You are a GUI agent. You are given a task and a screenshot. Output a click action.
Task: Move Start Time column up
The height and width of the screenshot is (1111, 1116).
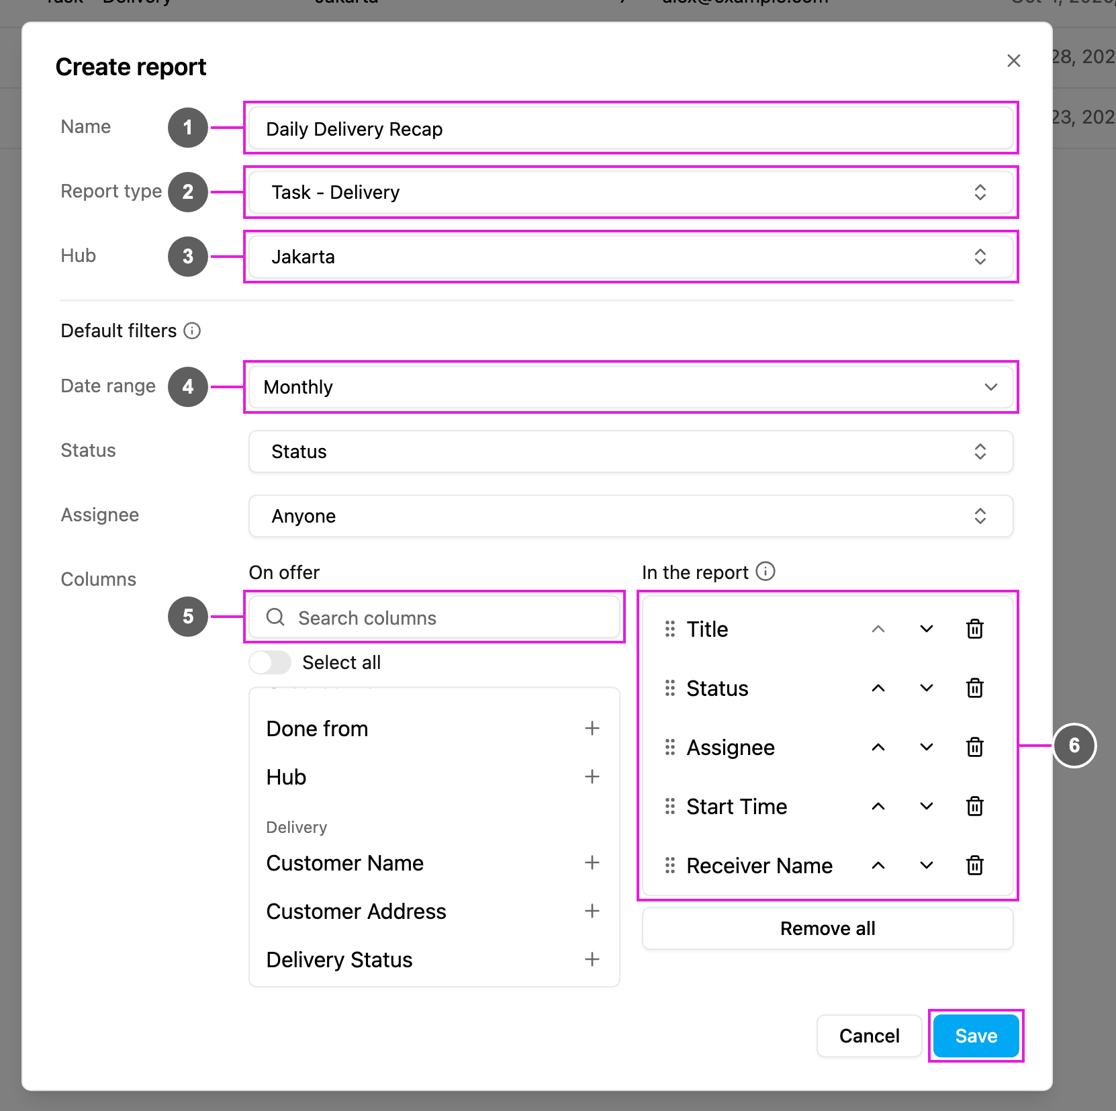pos(878,807)
